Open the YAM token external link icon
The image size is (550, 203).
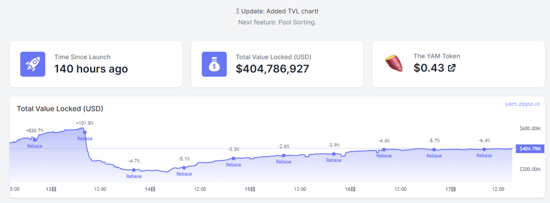pyautogui.click(x=452, y=68)
